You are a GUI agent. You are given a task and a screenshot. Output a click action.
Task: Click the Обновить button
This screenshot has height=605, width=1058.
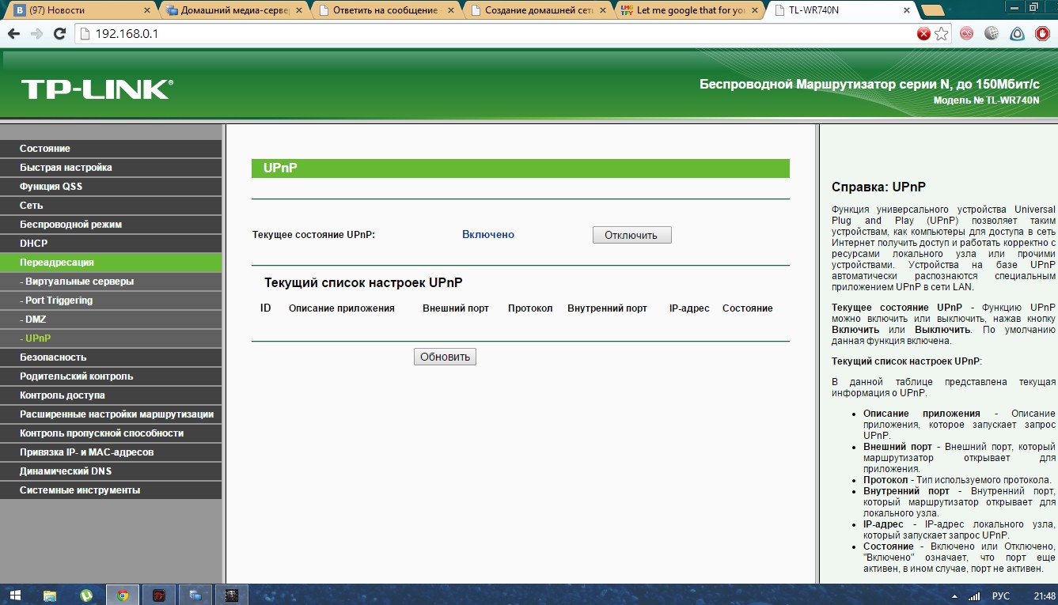445,356
